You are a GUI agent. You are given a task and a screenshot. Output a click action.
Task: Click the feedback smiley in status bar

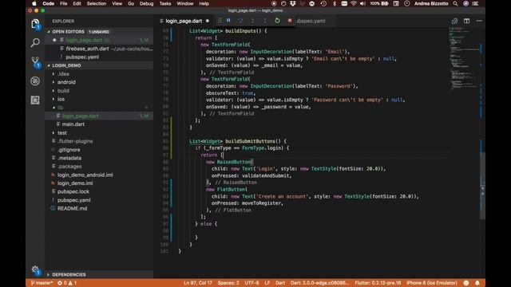466,283
